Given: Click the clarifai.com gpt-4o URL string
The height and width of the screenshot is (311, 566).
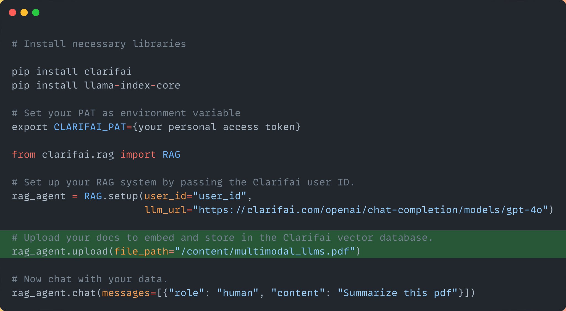Looking at the screenshot, I should (370, 210).
